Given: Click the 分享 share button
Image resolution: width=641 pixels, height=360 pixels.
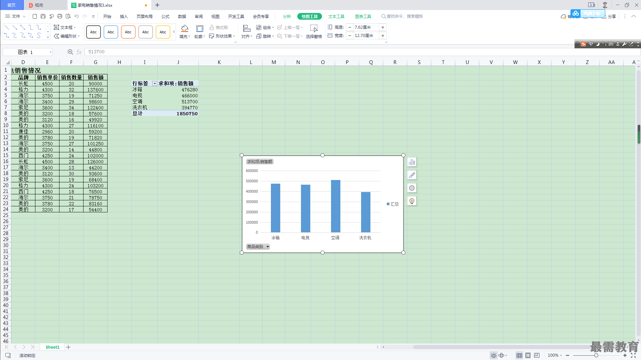Looking at the screenshot, I should click(x=609, y=16).
